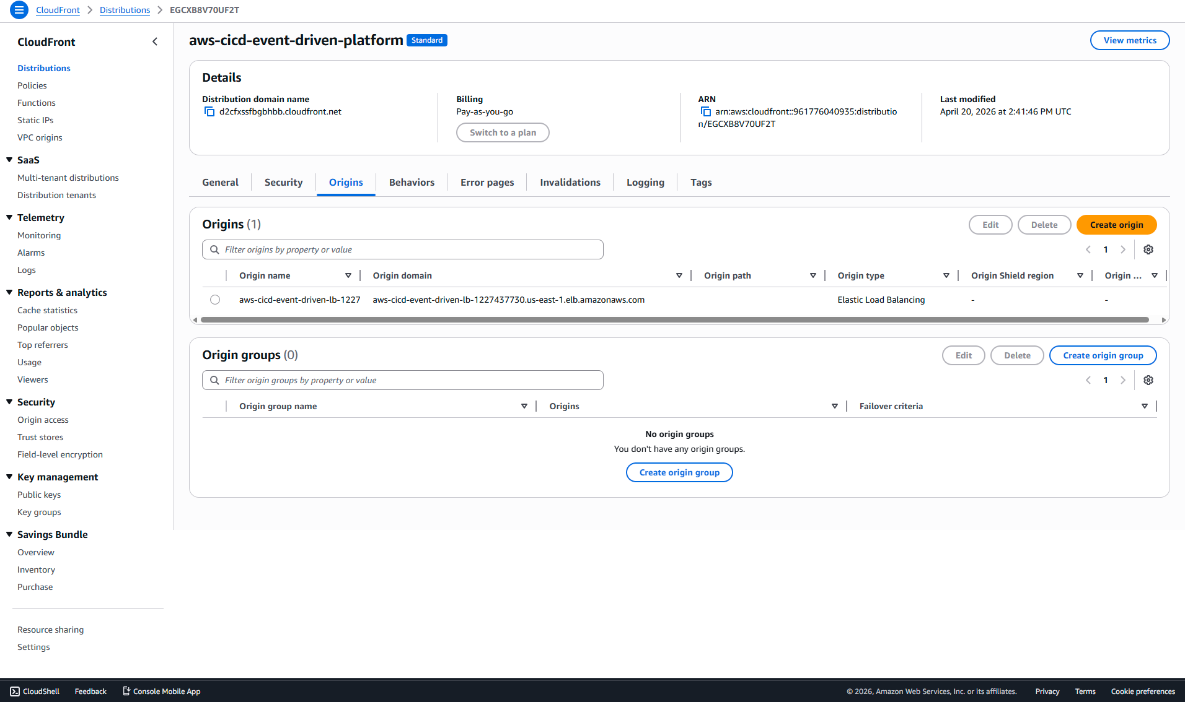Sort by Origin type column
This screenshot has width=1185, height=702.
point(946,275)
